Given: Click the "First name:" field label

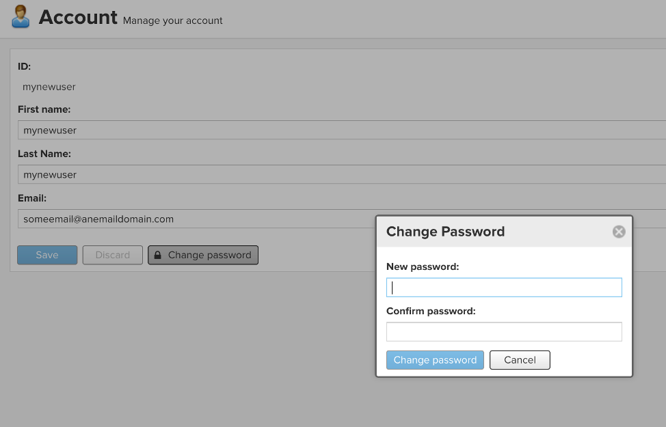Looking at the screenshot, I should point(44,109).
